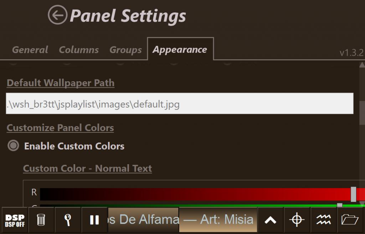Click the open folder icon
Viewport: 365px width, 234px height.
(x=350, y=220)
